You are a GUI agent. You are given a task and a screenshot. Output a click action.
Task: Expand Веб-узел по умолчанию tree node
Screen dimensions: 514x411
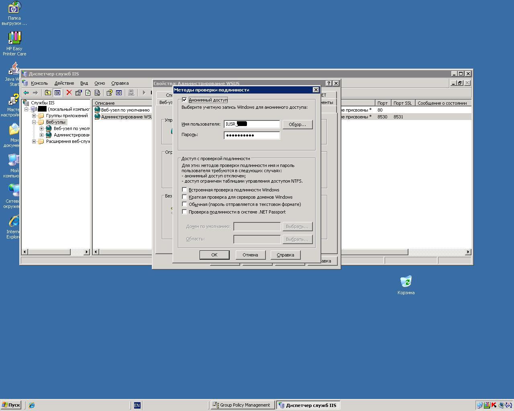point(41,128)
